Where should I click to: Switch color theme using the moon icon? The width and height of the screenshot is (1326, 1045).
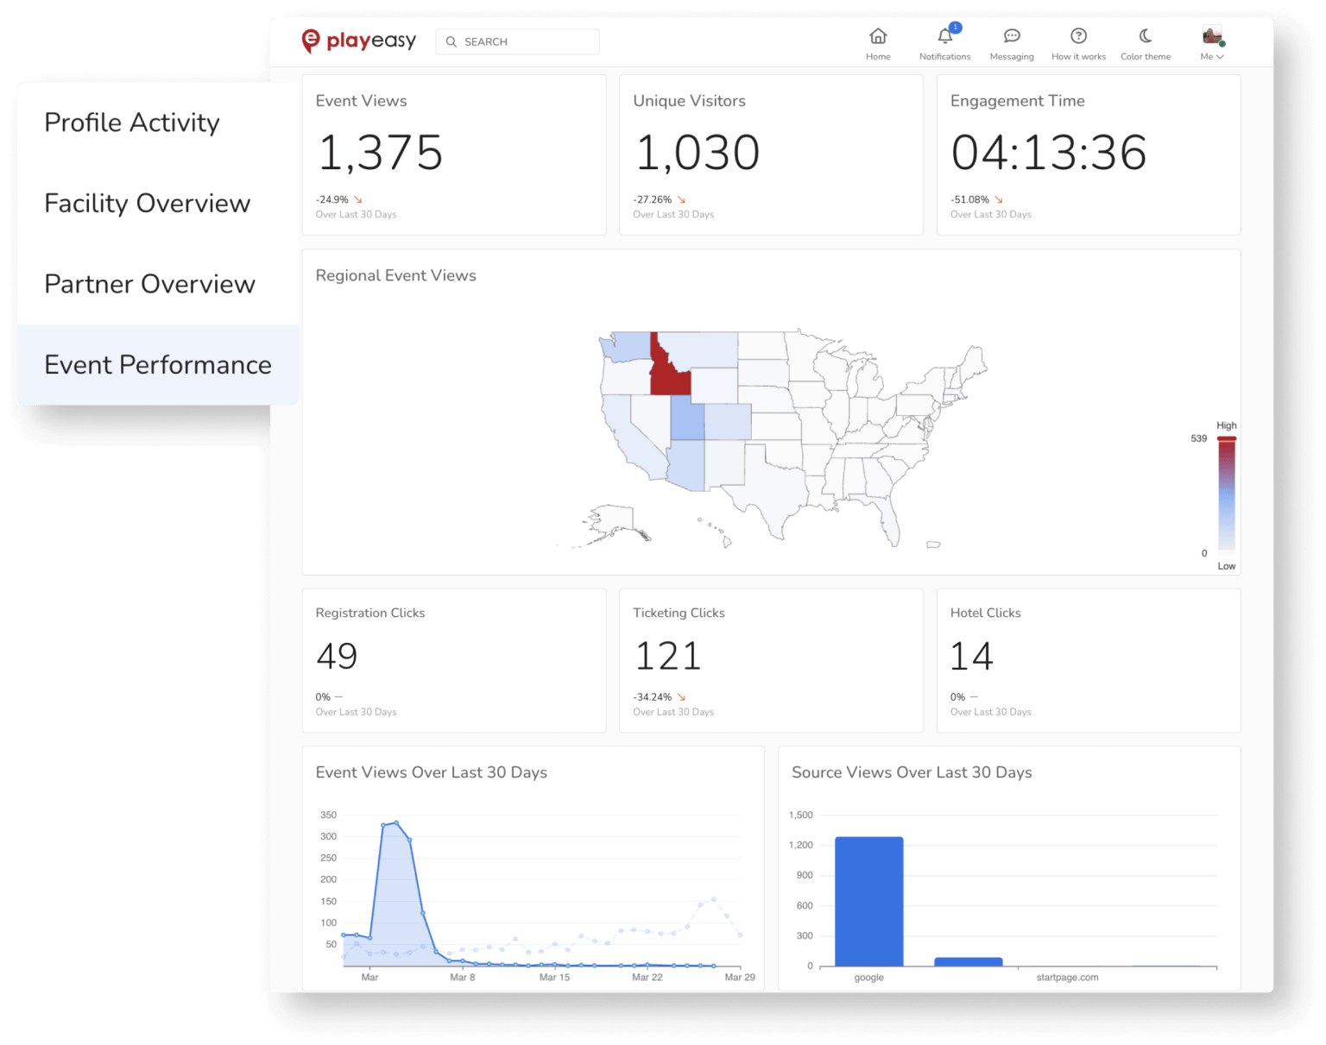(x=1145, y=37)
